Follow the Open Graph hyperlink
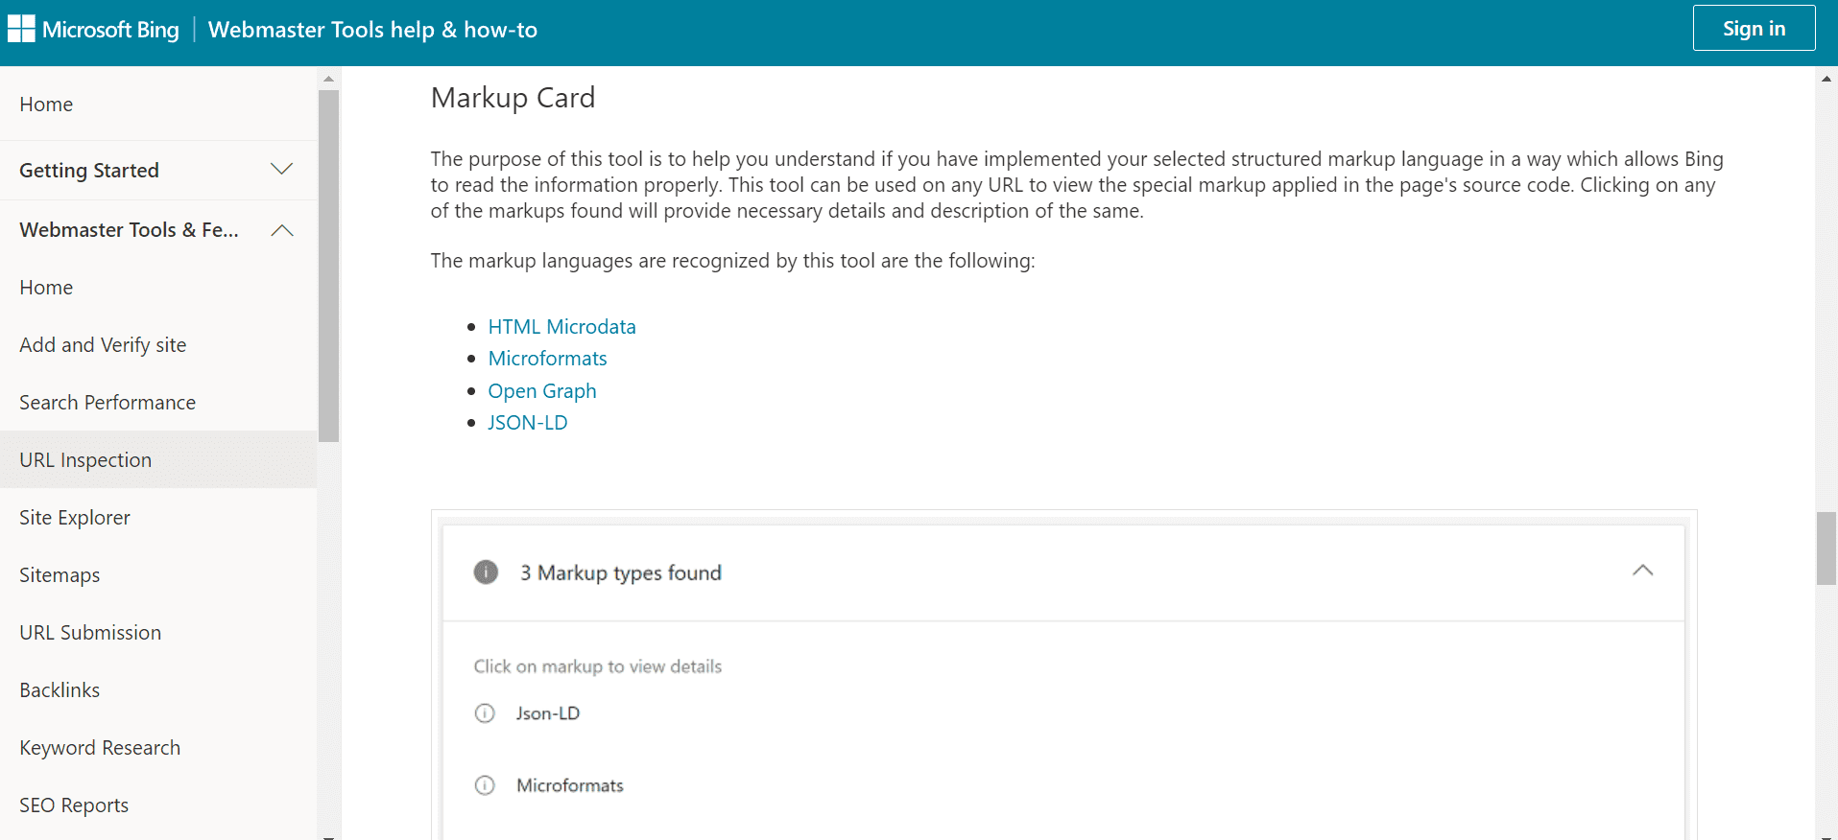The width and height of the screenshot is (1838, 840). [542, 390]
